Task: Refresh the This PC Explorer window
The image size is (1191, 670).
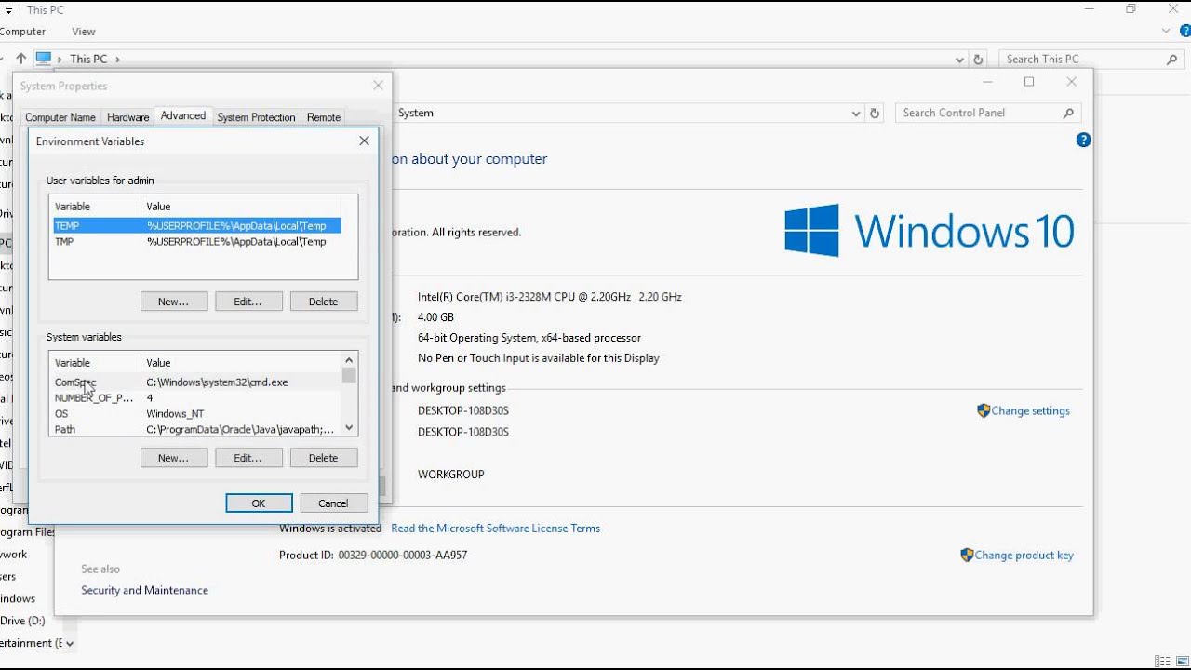Action: pos(978,60)
